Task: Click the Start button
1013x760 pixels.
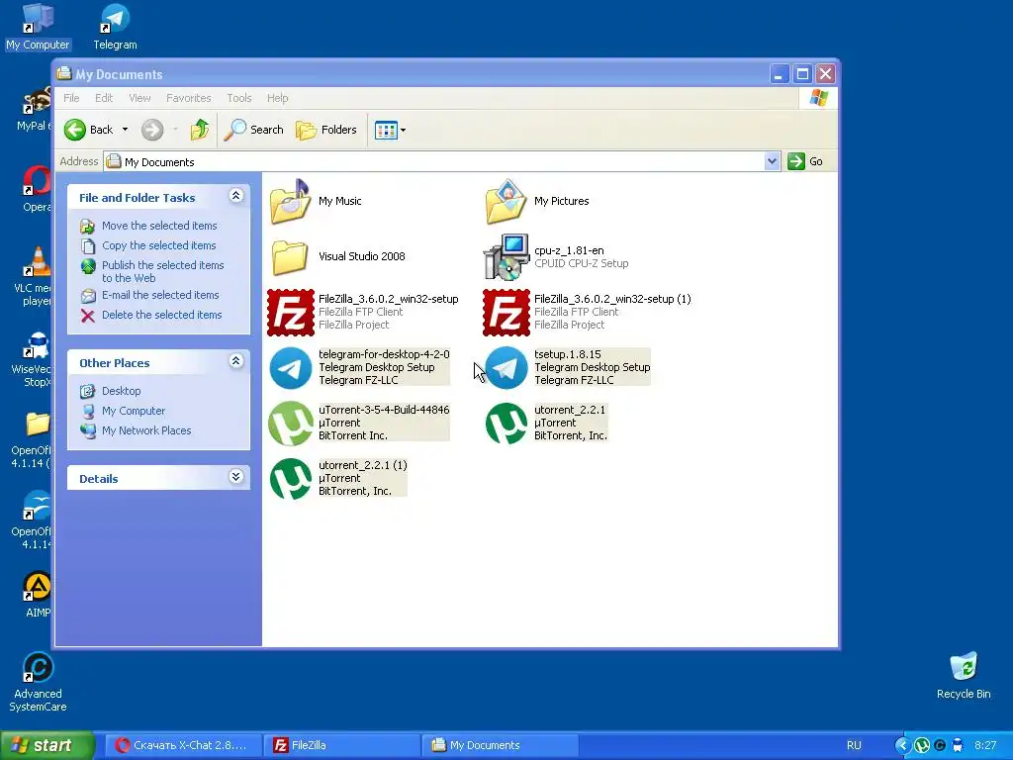Action: (x=46, y=745)
